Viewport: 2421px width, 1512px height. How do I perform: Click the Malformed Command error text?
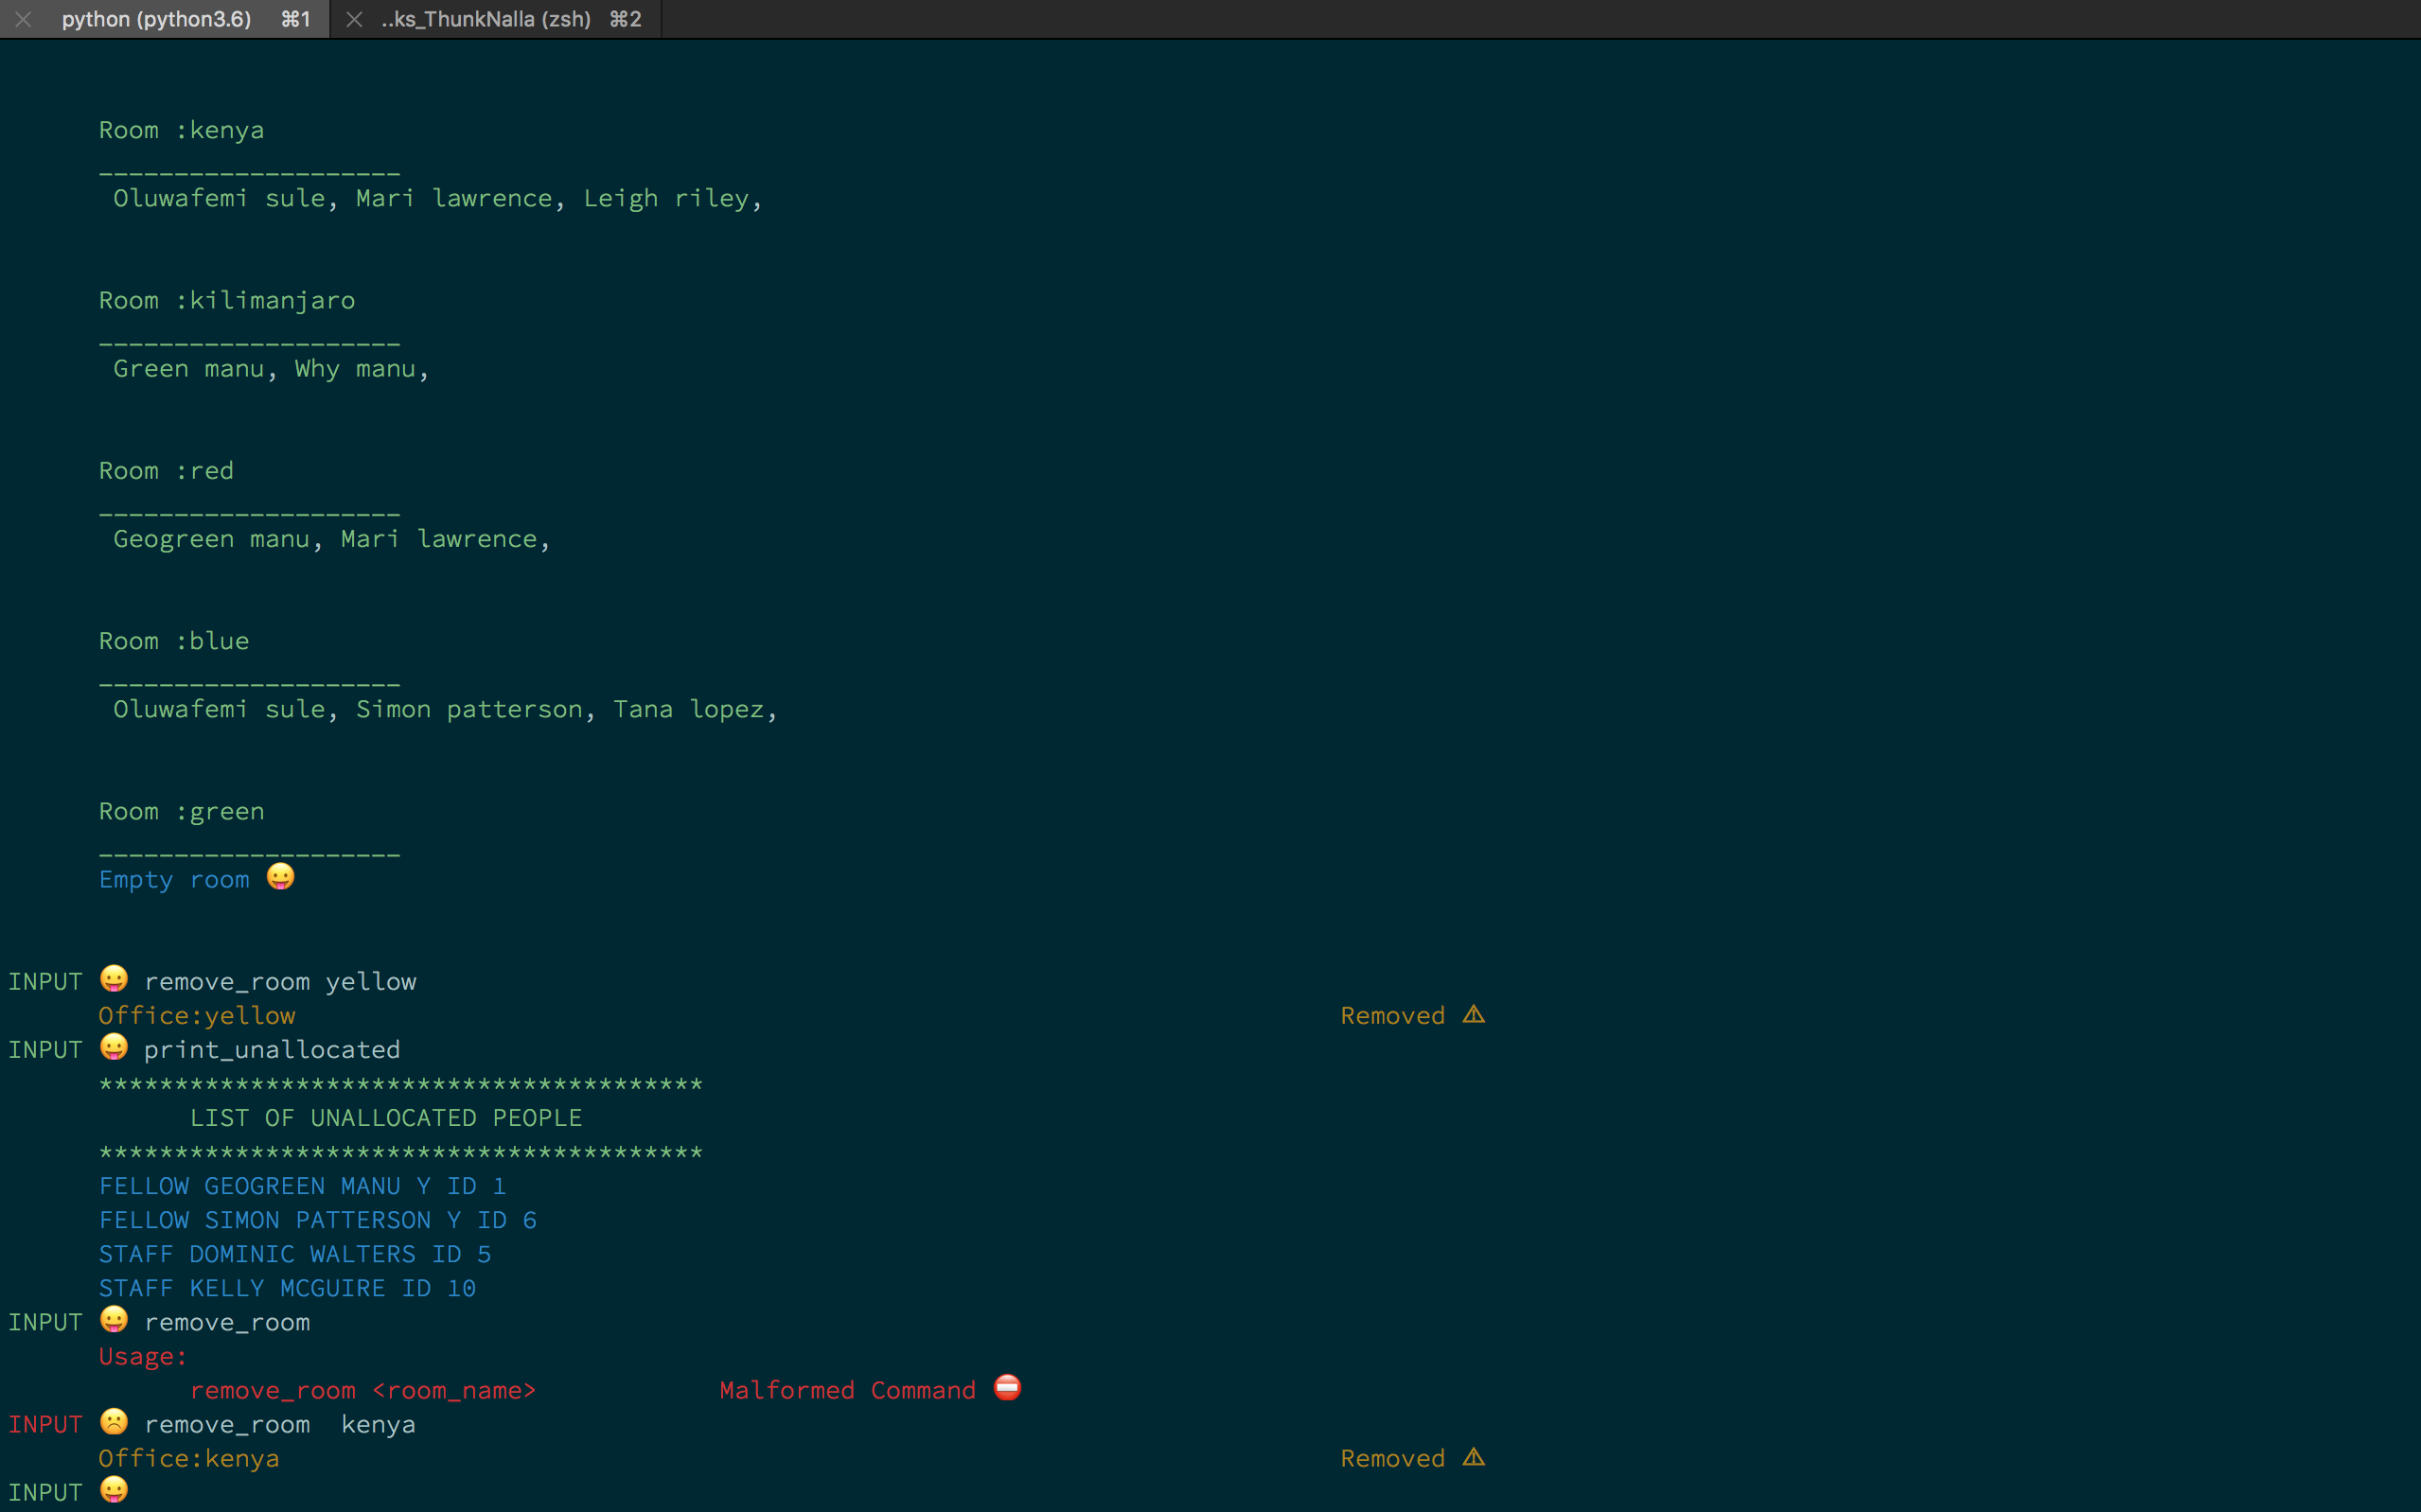[x=847, y=1390]
